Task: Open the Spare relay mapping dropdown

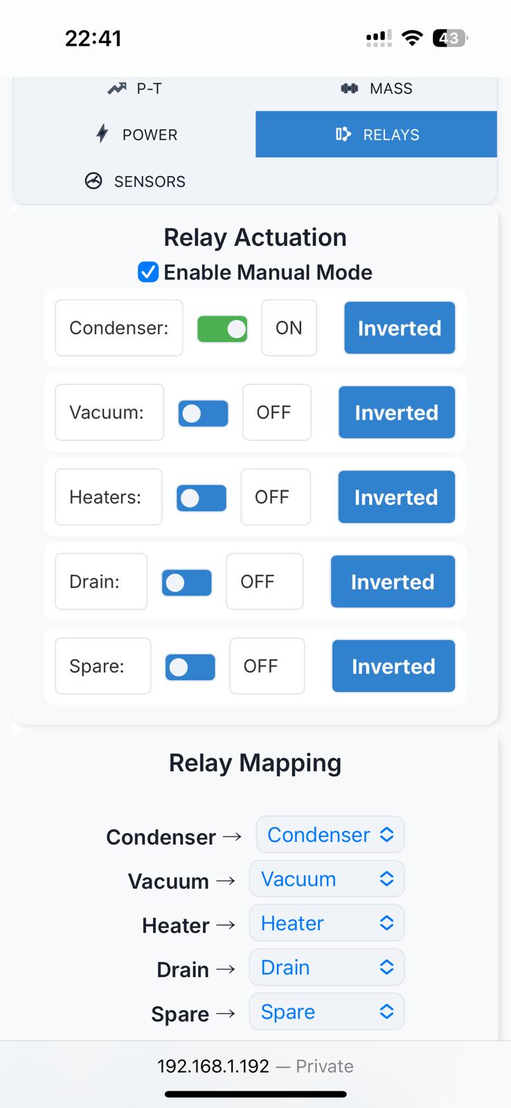Action: point(326,1011)
